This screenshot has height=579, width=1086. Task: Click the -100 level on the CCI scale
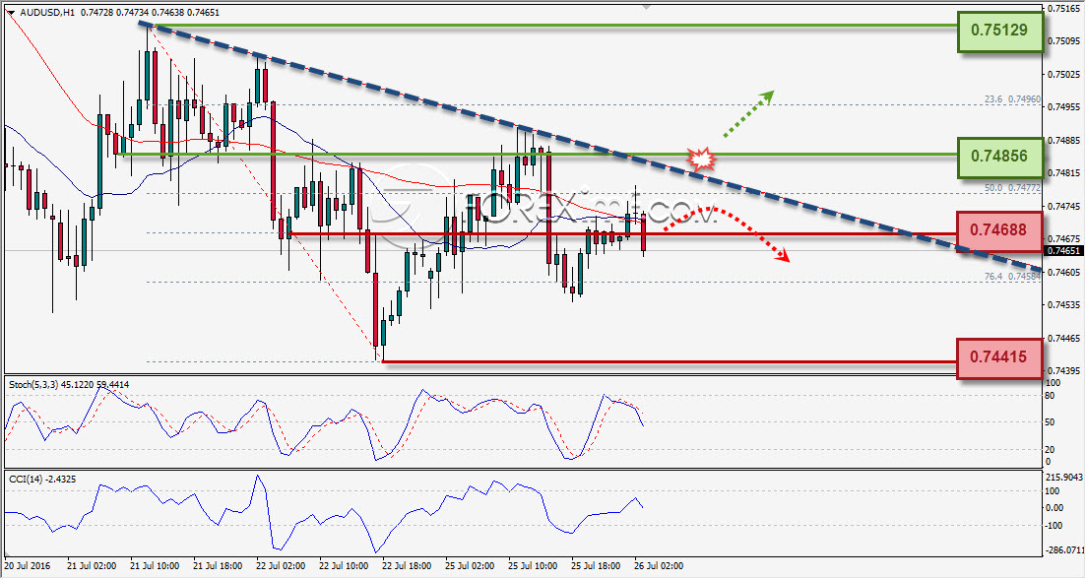1054,526
